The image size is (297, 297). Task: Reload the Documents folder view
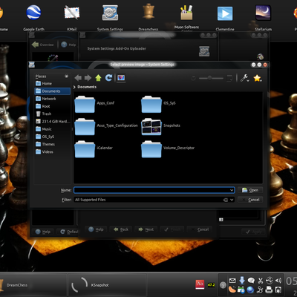pyautogui.click(x=108, y=78)
